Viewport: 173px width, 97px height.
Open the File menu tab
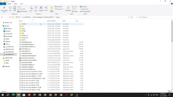point(3,4)
